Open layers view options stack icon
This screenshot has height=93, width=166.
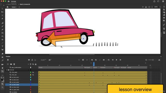pyautogui.click(x=8, y=60)
